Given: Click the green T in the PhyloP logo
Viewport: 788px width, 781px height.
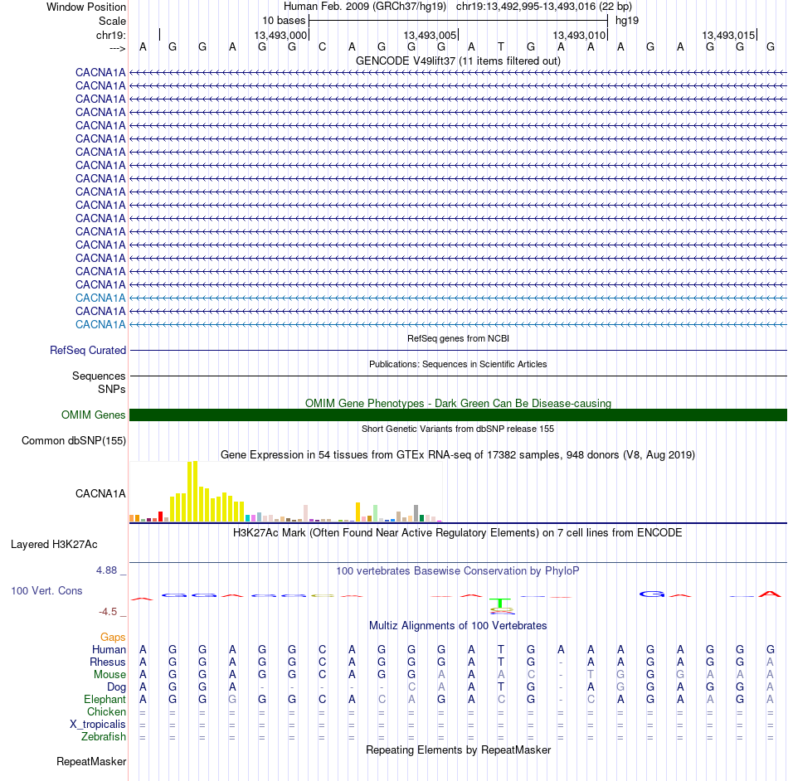Looking at the screenshot, I should click(x=500, y=602).
